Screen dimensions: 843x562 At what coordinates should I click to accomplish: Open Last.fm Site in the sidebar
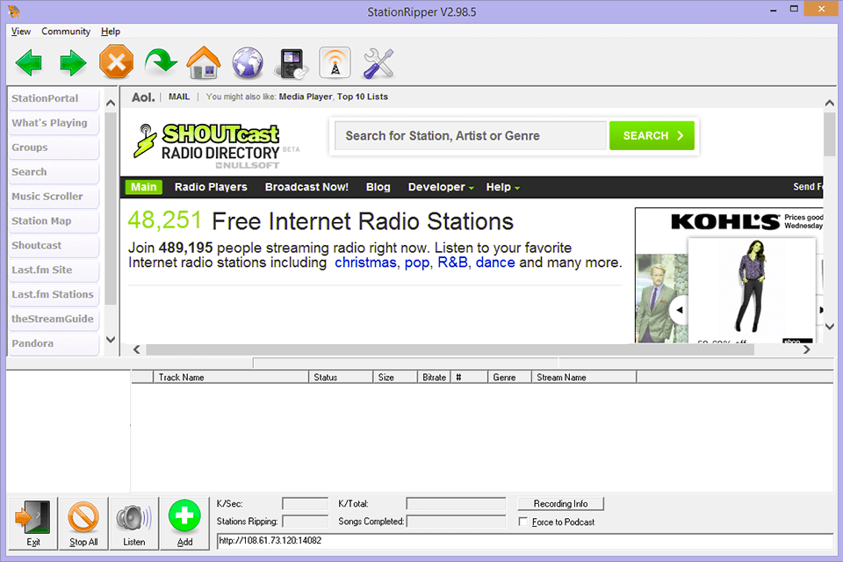(54, 270)
